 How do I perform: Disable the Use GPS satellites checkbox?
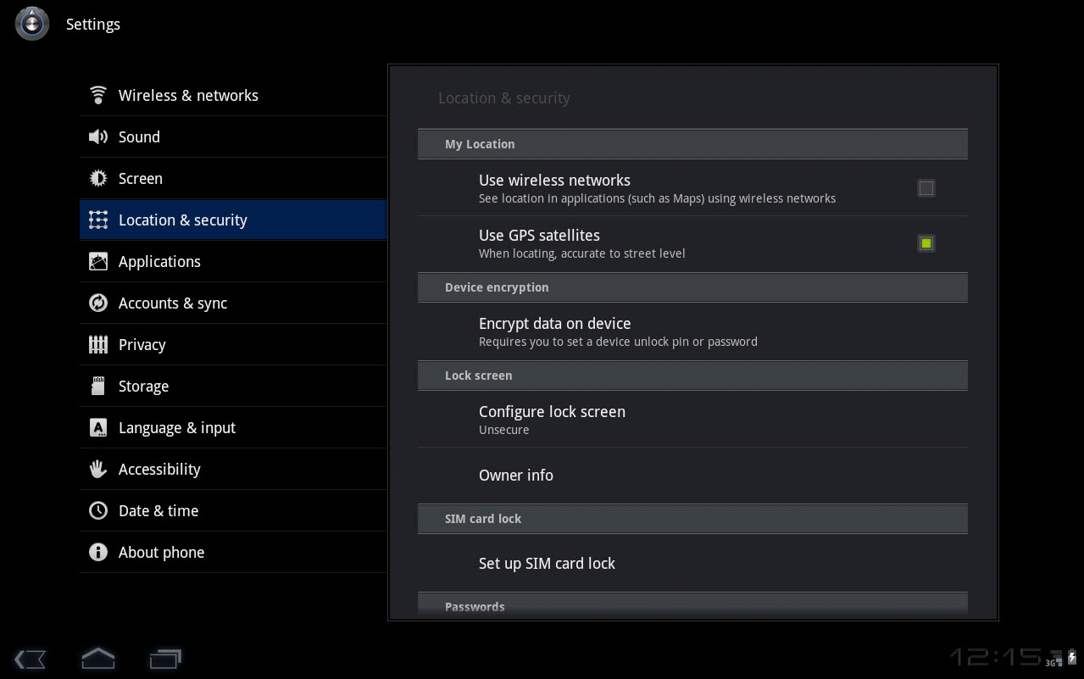pyautogui.click(x=926, y=243)
